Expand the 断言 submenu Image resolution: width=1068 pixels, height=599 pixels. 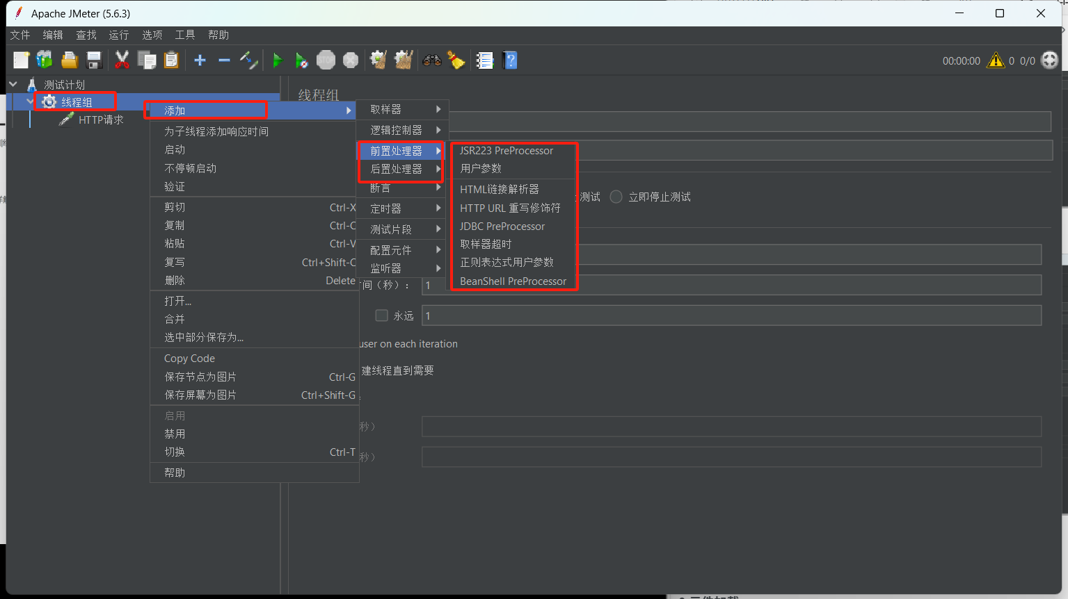click(402, 188)
